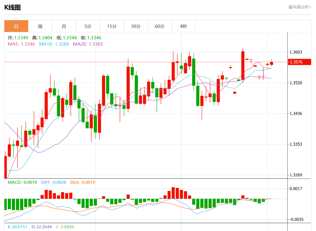Click the MA20 moving average label
The width and height of the screenshot is (316, 231).
pyautogui.click(x=88, y=44)
